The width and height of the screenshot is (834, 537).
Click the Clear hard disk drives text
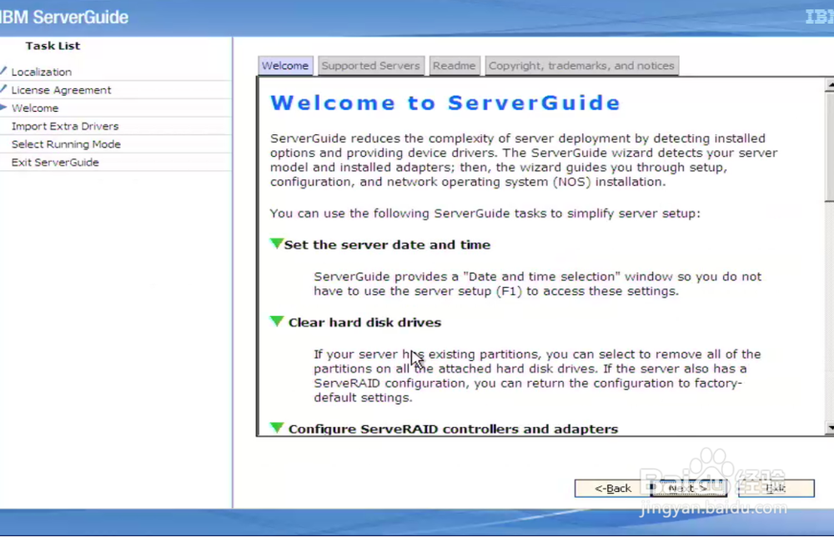[x=365, y=322]
